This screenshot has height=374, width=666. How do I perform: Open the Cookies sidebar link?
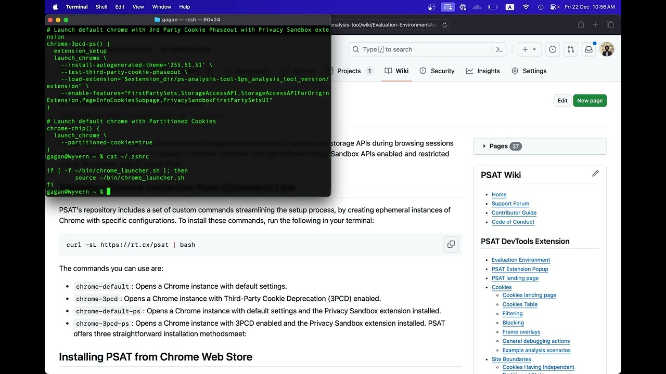tap(502, 287)
